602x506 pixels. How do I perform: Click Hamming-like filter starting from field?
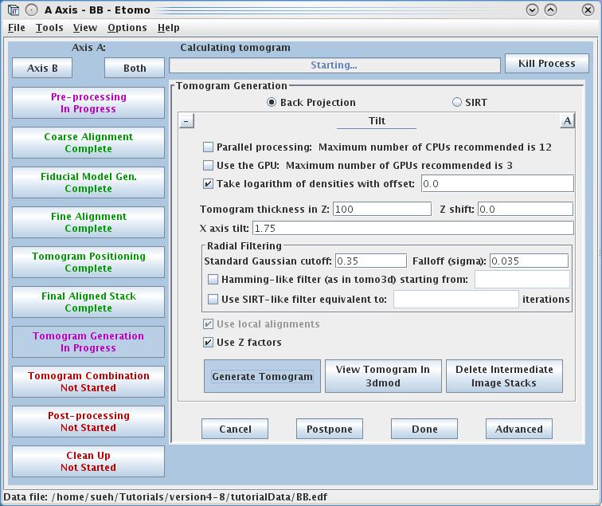click(x=522, y=280)
